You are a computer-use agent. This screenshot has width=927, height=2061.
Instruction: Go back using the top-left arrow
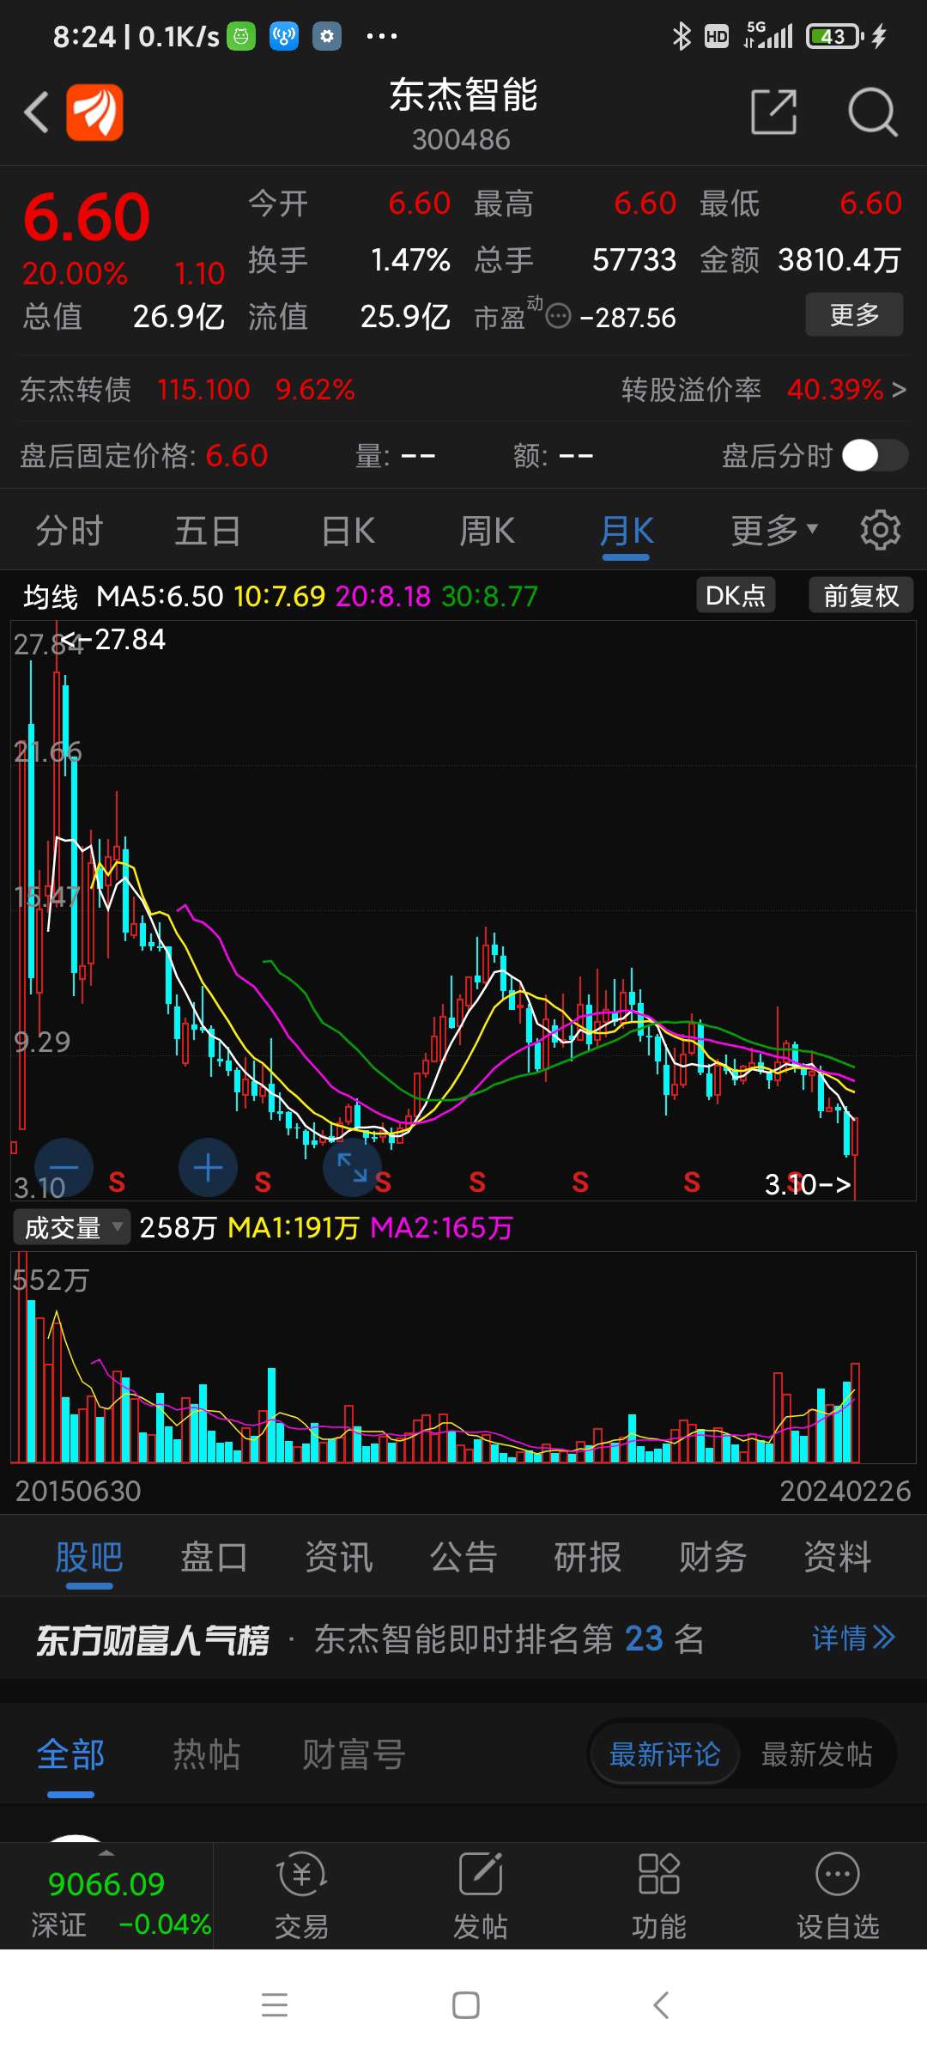[36, 112]
